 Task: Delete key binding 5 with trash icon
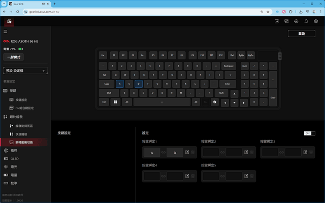click(x=252, y=176)
